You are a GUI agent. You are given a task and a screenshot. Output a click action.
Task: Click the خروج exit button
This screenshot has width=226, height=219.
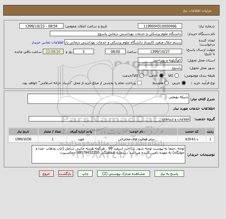point(46,174)
